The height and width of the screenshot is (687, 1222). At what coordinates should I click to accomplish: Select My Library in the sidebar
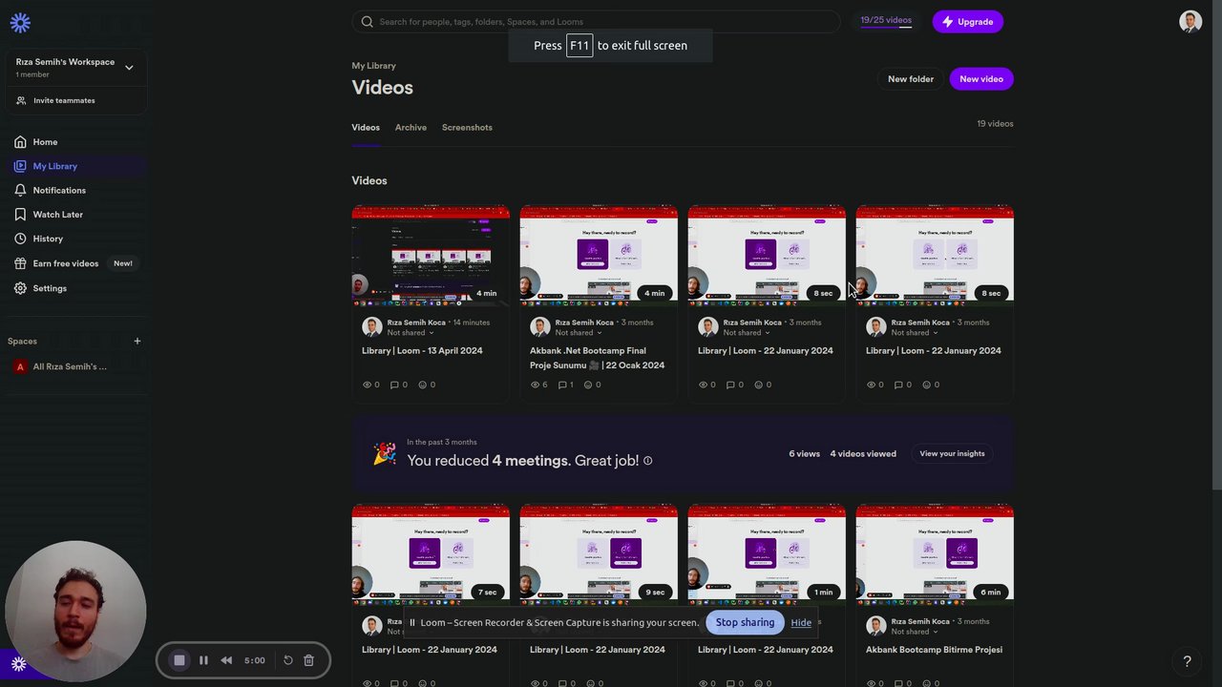[74, 166]
